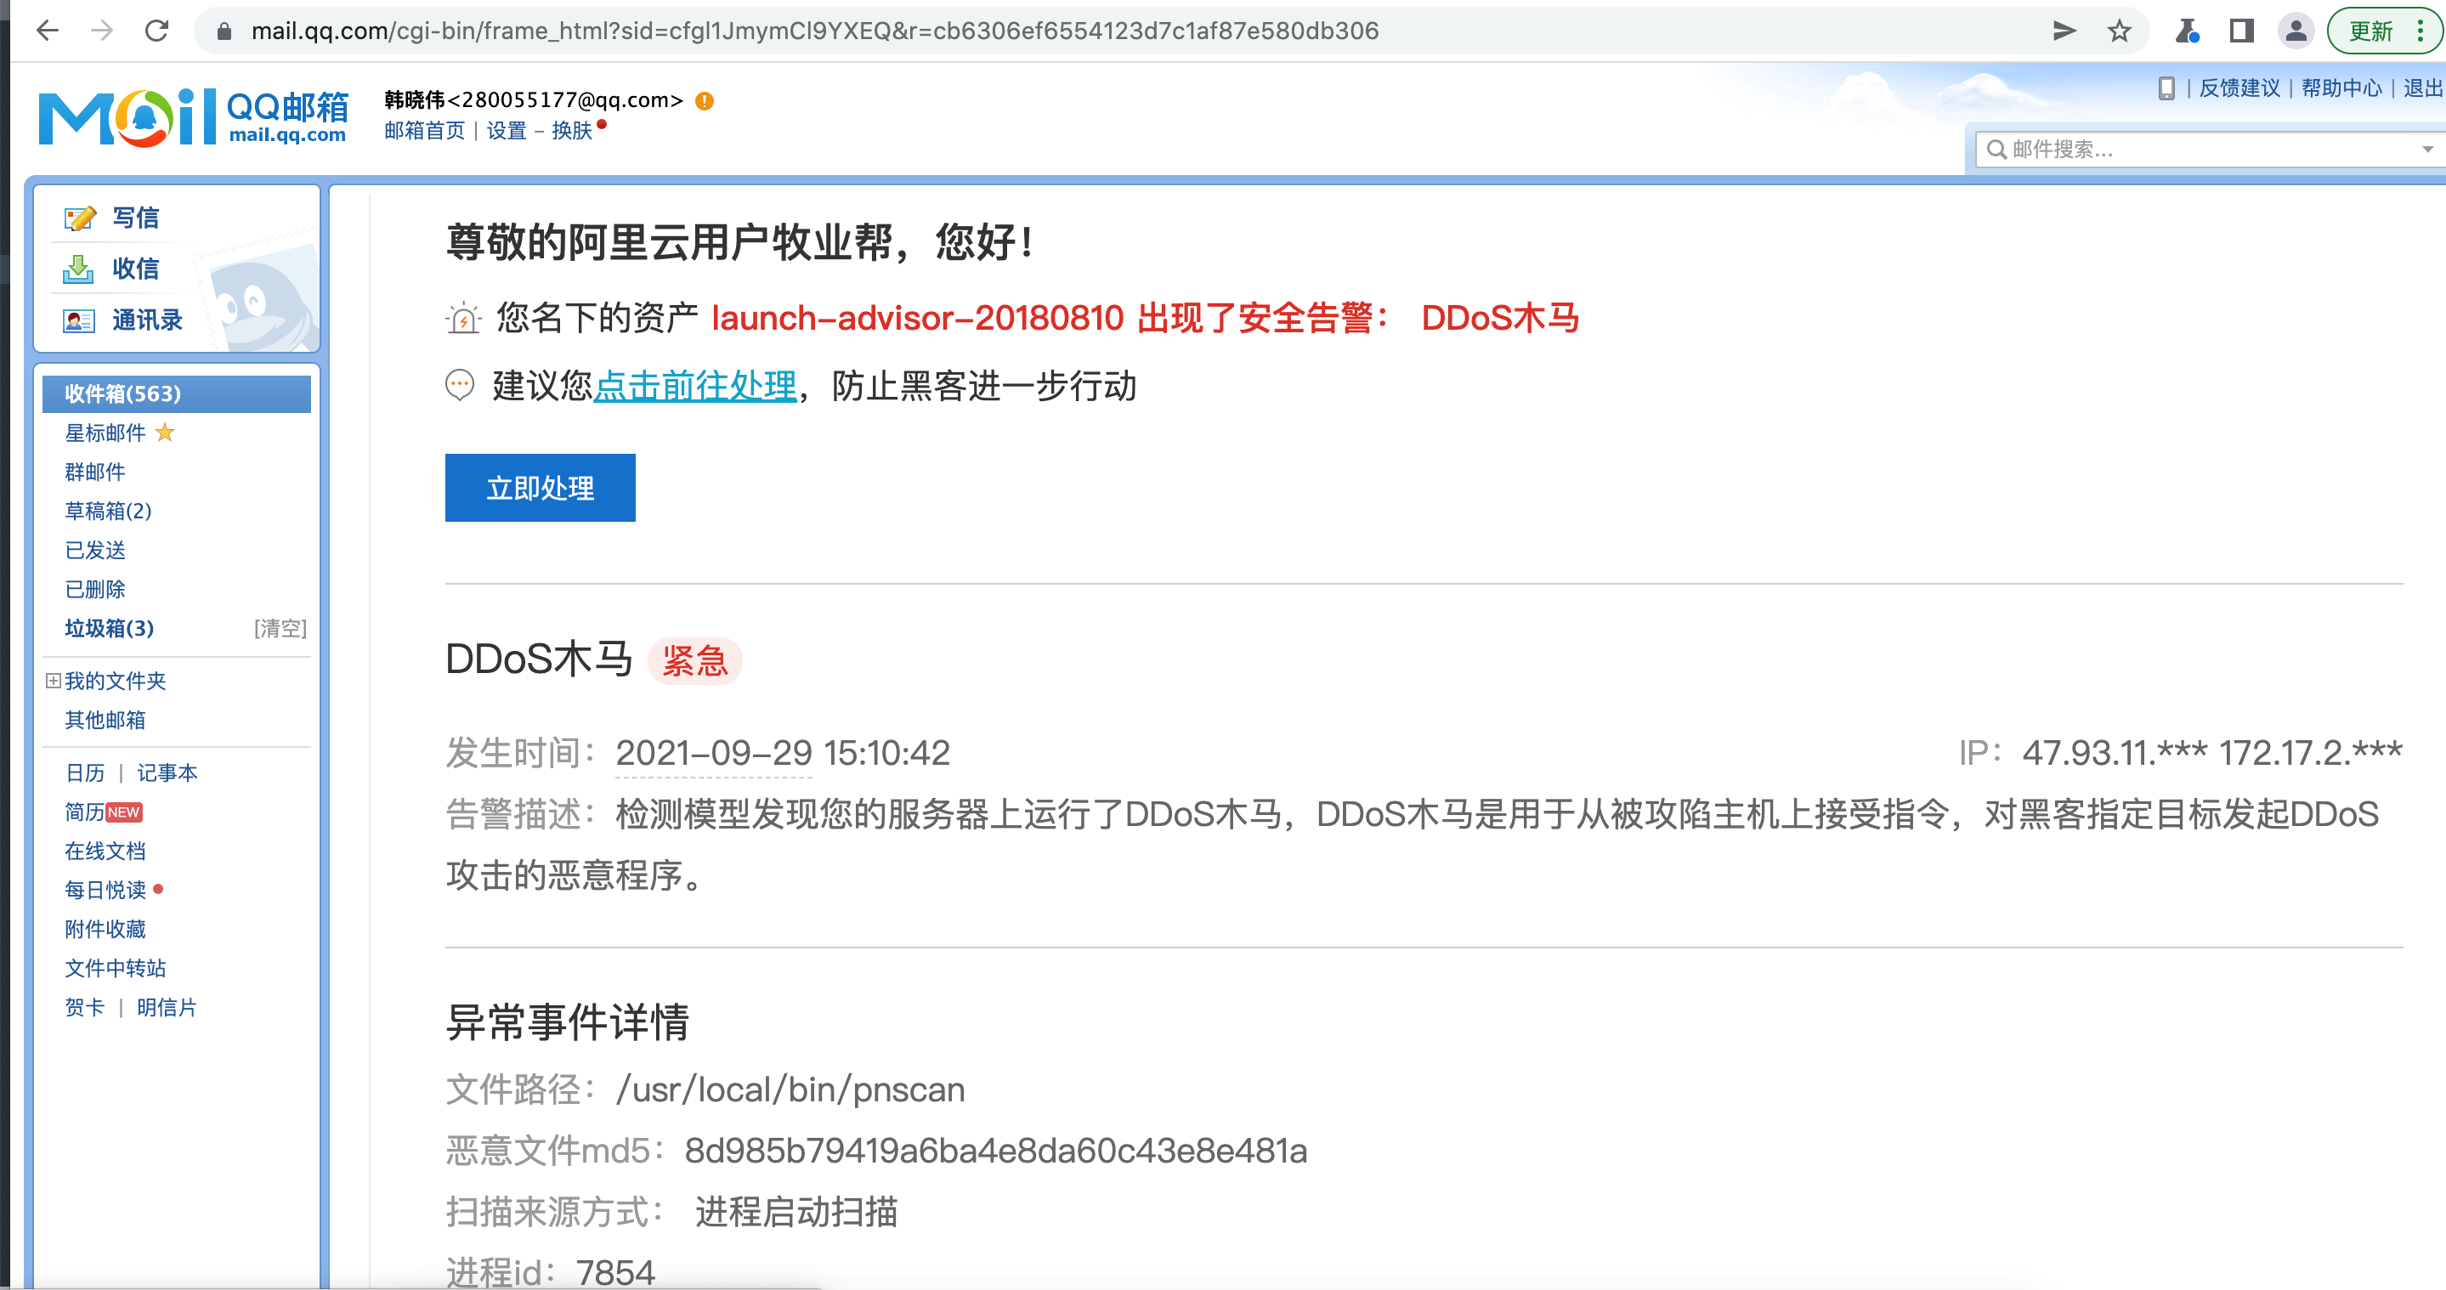Open 每日悦读 link
The image size is (2446, 1290).
click(105, 890)
